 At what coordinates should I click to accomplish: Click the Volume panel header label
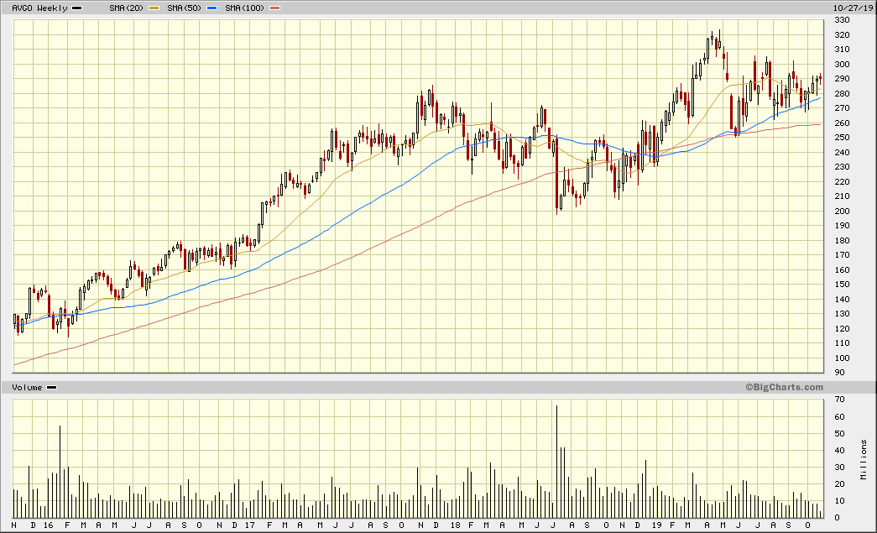(28, 387)
